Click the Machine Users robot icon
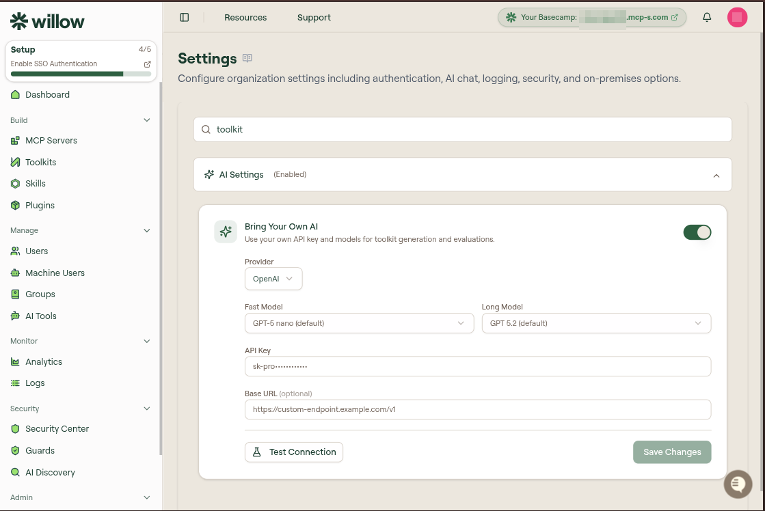The image size is (765, 511). click(x=15, y=273)
